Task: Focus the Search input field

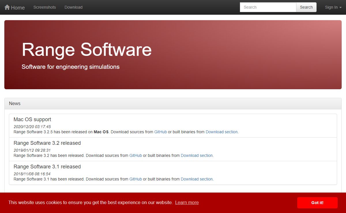Action: (x=268, y=7)
